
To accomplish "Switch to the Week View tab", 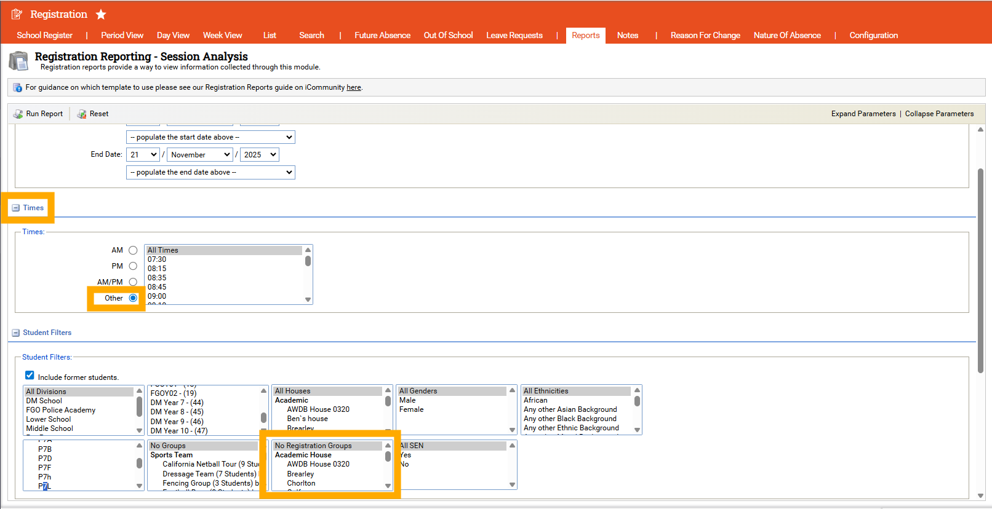I will pos(222,36).
